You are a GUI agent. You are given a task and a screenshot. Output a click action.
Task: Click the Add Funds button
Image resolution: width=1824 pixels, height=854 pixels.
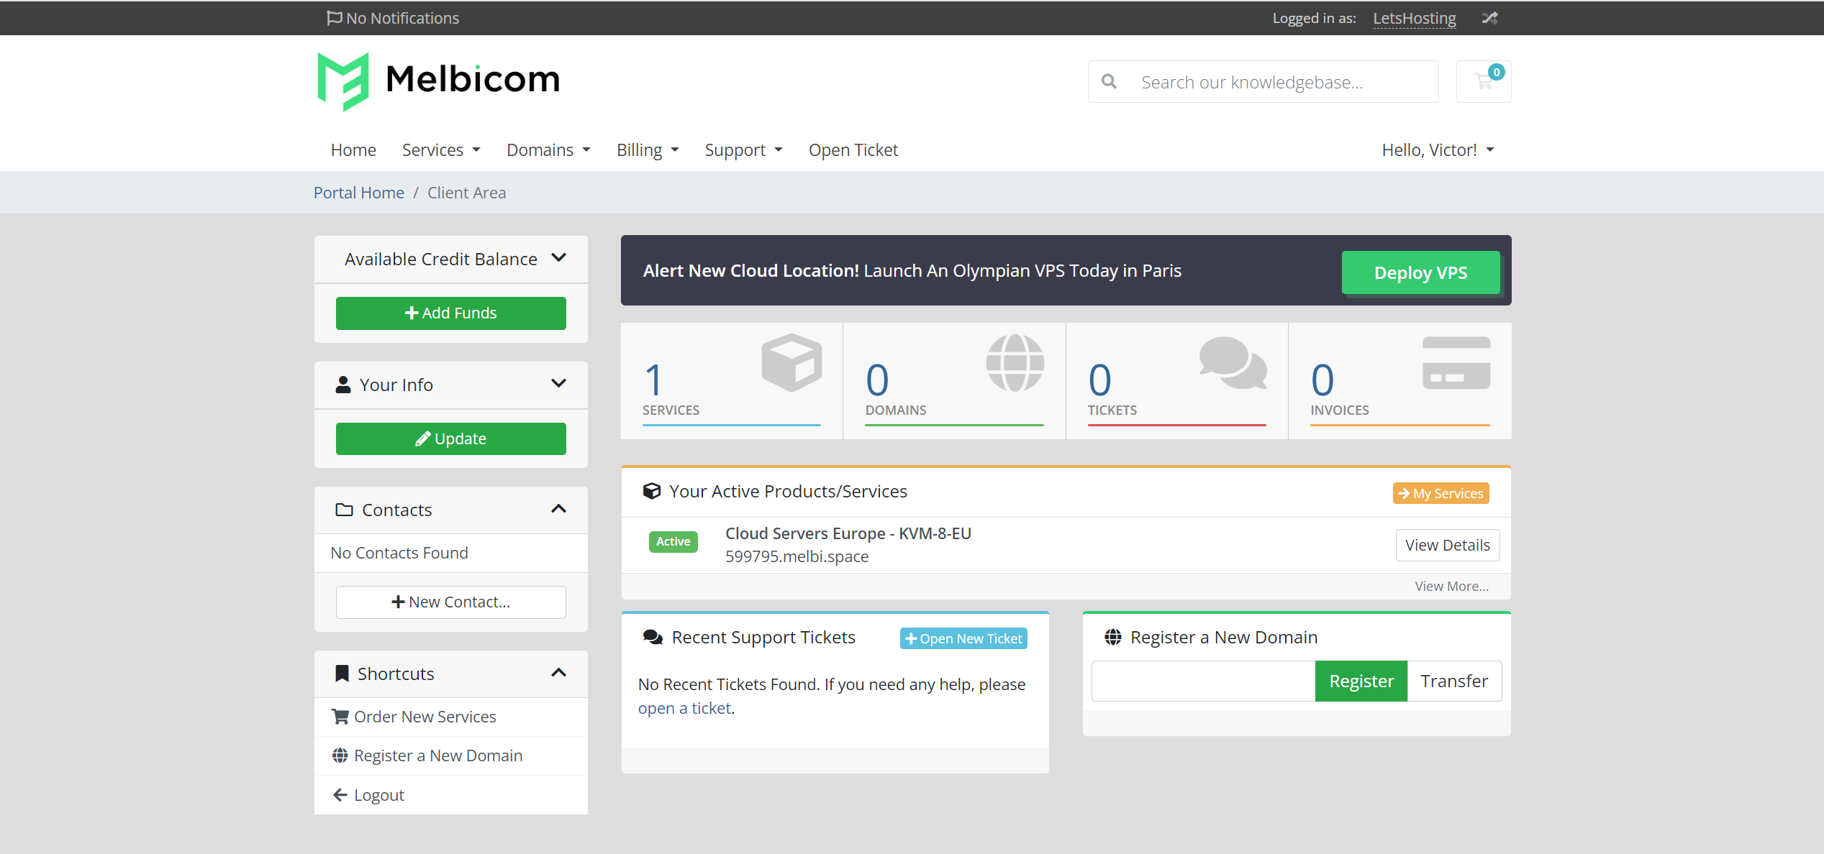[x=451, y=313]
